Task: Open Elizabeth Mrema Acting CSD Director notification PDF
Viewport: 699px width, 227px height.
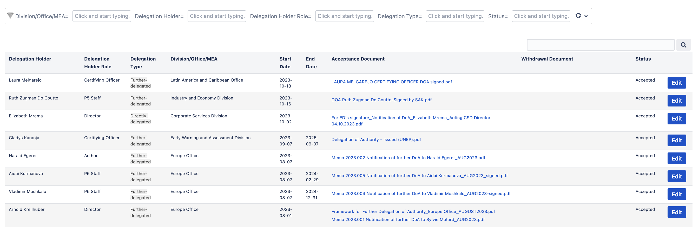Action: pyautogui.click(x=412, y=121)
